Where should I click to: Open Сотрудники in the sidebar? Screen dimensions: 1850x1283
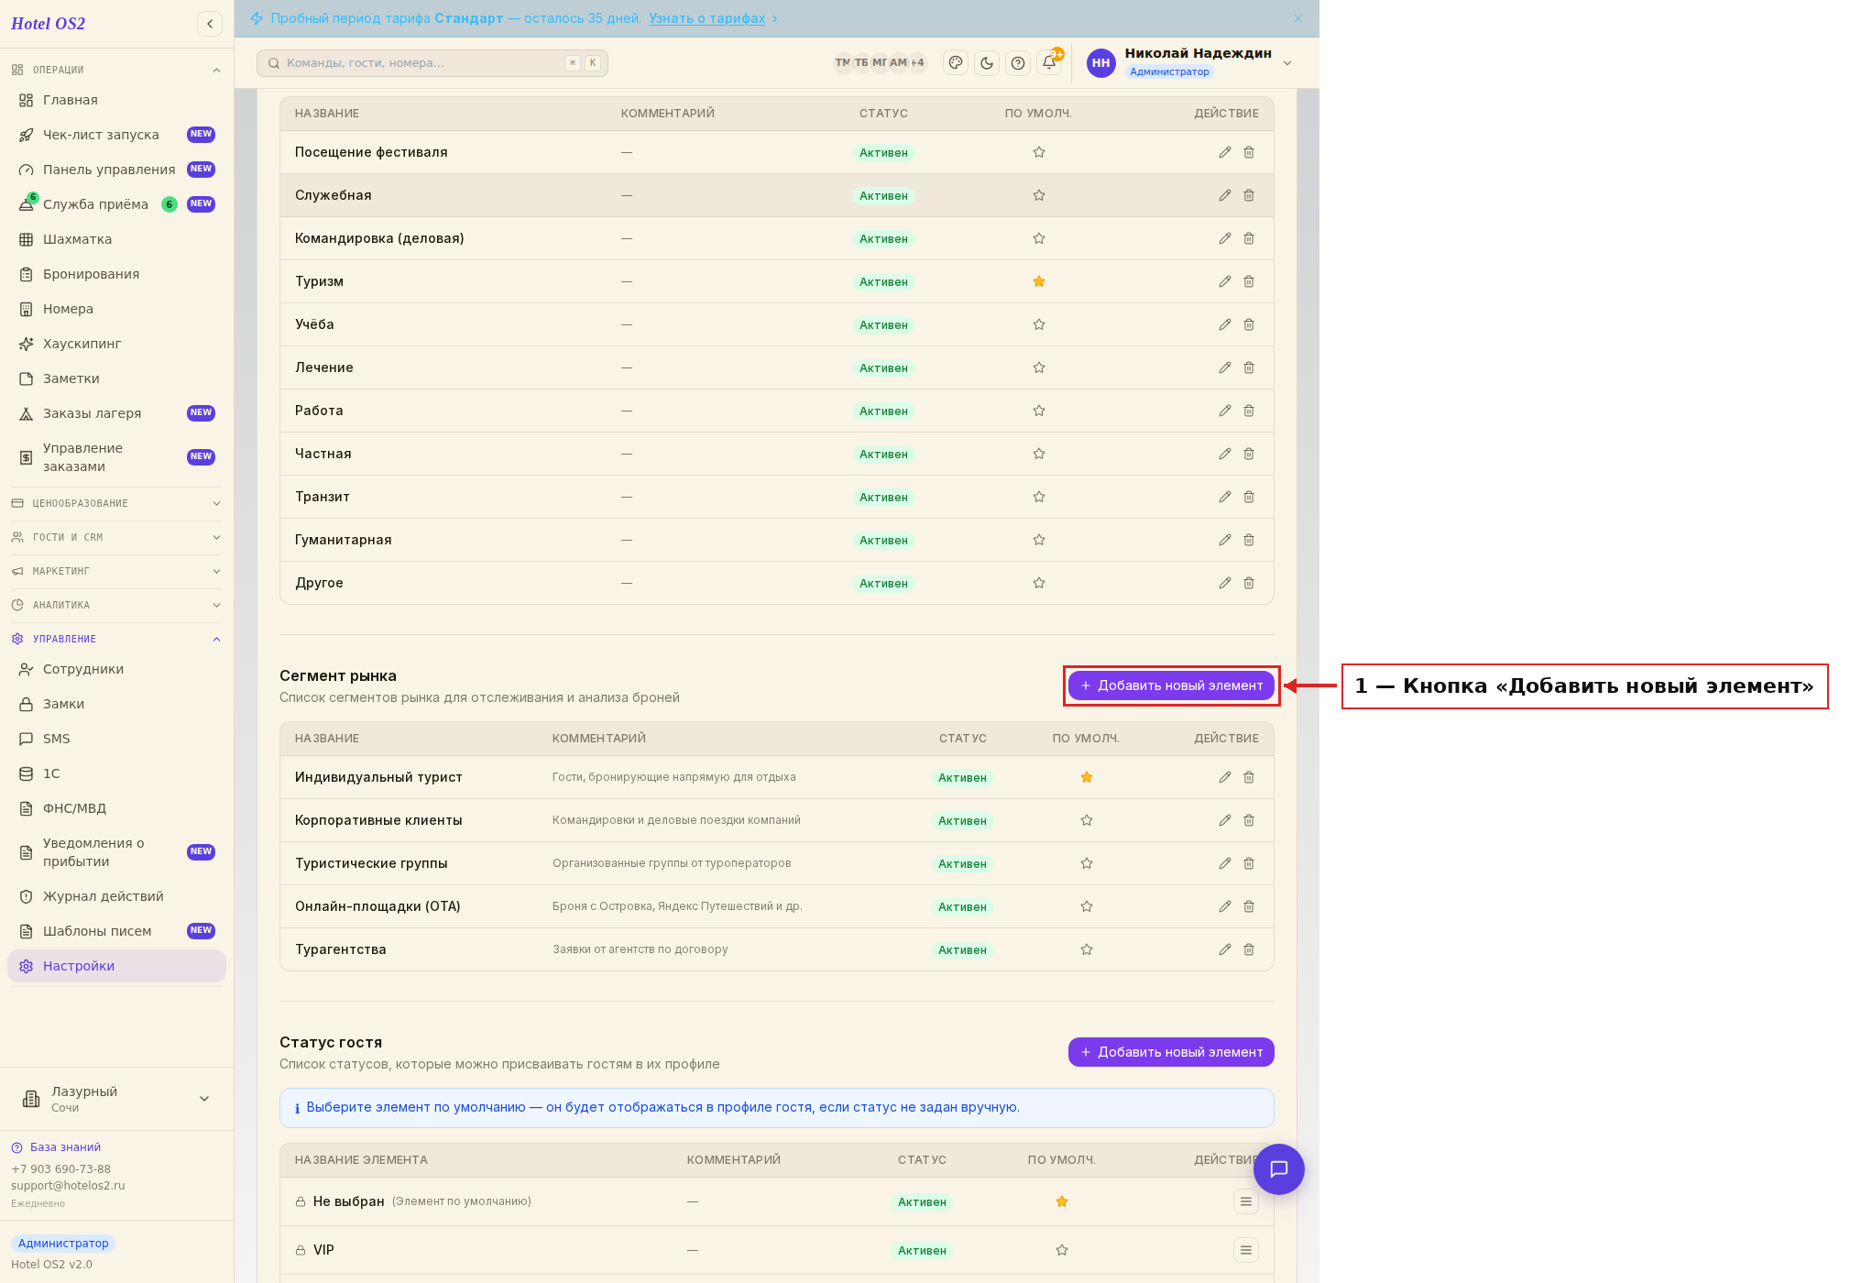click(x=116, y=669)
